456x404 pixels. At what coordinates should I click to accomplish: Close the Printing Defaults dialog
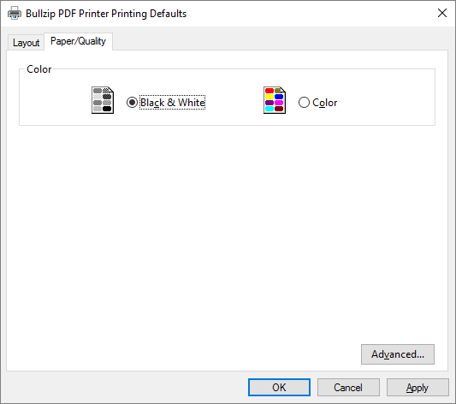pyautogui.click(x=442, y=13)
